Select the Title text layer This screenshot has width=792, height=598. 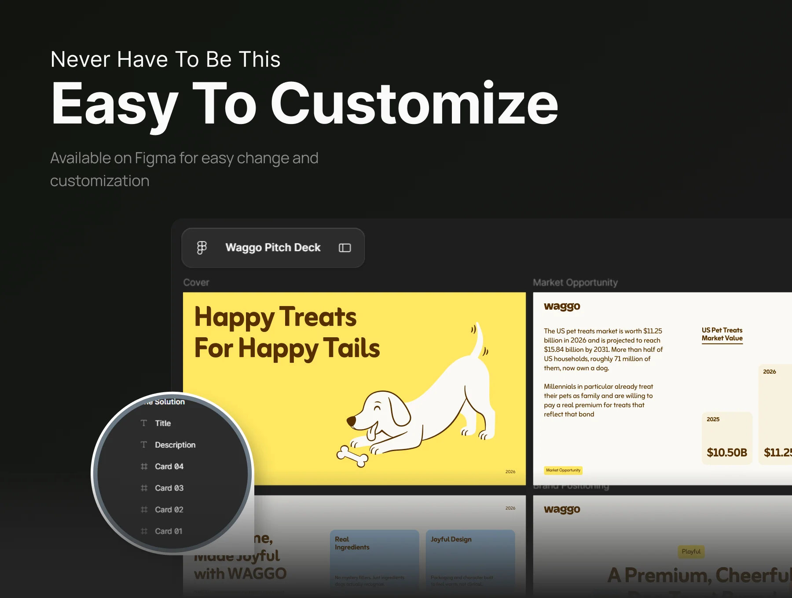pyautogui.click(x=163, y=423)
